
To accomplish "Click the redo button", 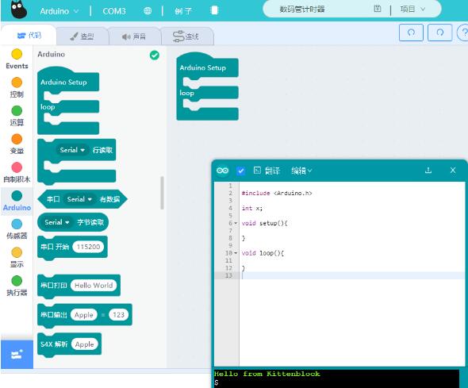I will tap(439, 33).
